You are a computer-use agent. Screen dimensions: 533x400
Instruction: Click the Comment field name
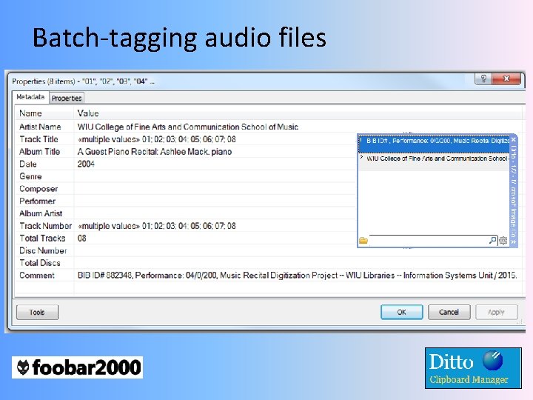pos(37,275)
